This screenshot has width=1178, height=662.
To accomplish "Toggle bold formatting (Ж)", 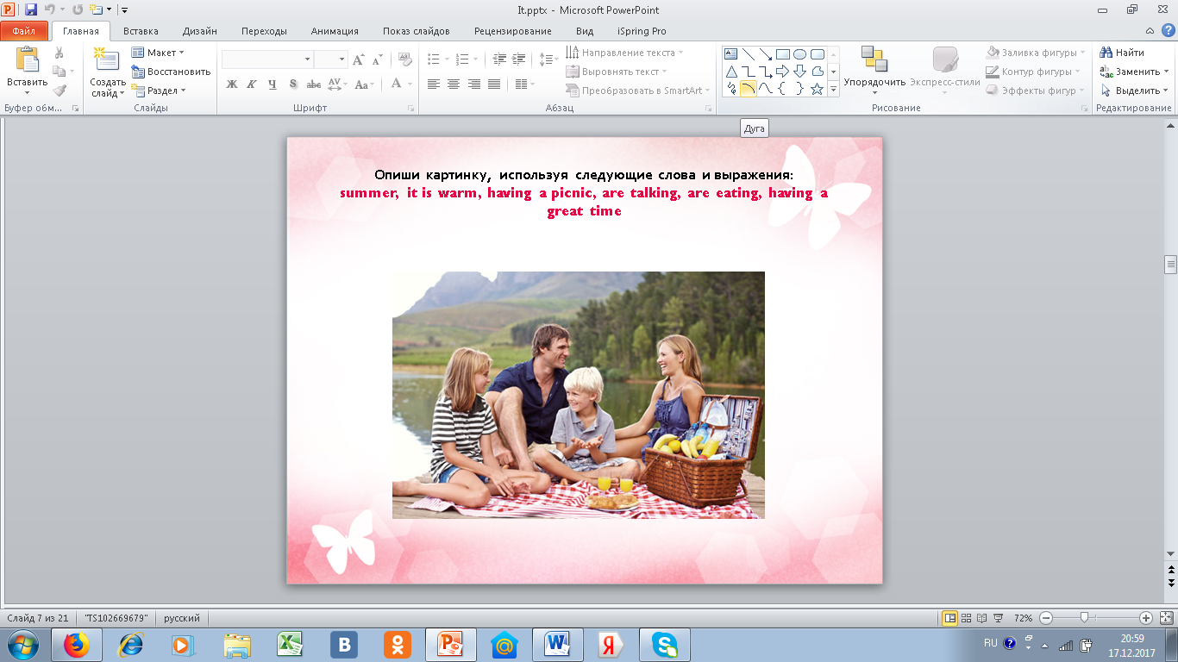I will pos(231,84).
